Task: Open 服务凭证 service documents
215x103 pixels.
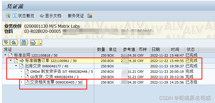Action: [x=76, y=16]
